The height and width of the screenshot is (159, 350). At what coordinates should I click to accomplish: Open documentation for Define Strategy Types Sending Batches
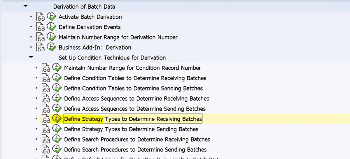coord(46,129)
